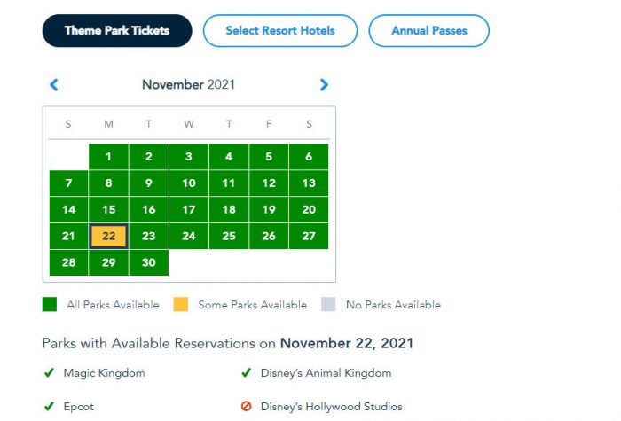
Task: Pick November 1 on the calendar
Action: [108, 157]
